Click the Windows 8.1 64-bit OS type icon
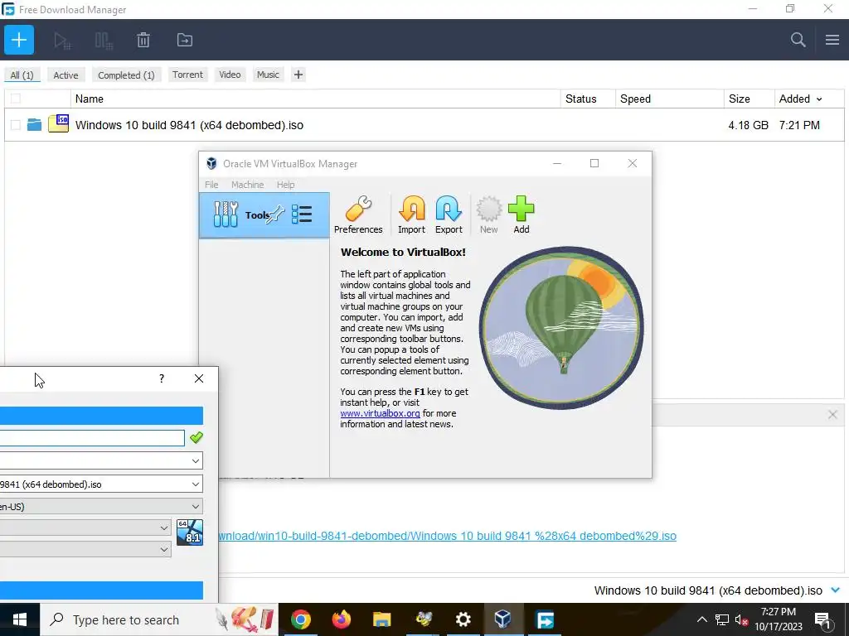Screen dimensions: 849x636 pos(190,532)
